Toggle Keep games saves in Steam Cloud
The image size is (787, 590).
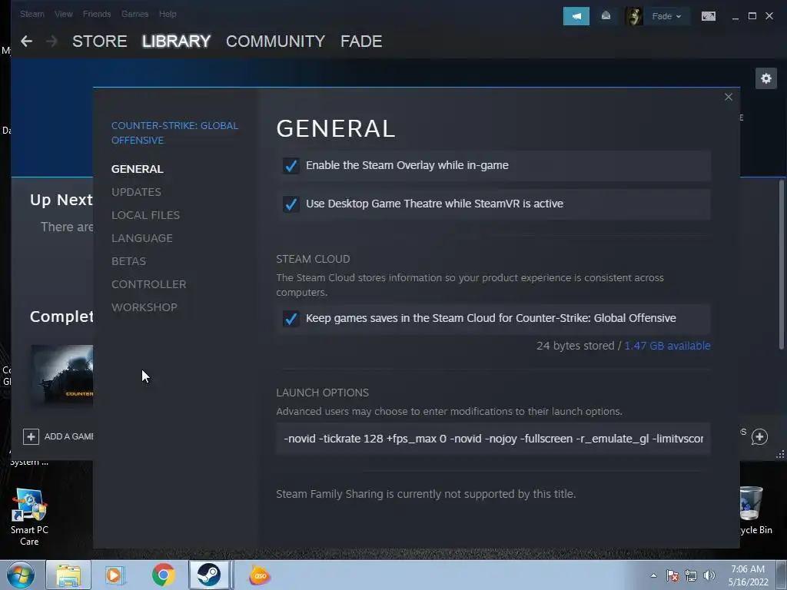[291, 319]
